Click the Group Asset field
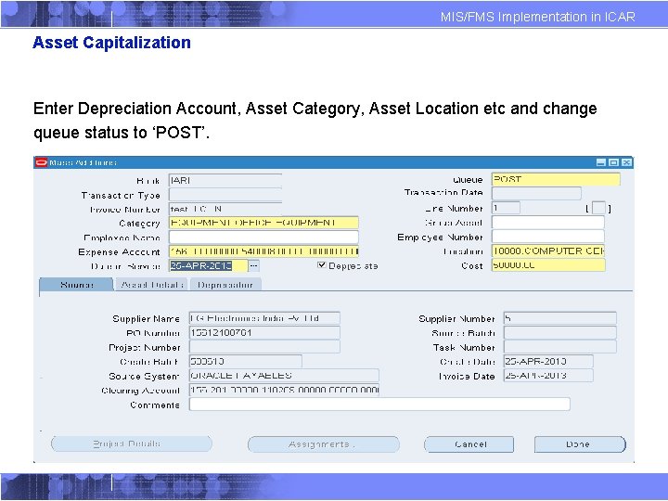Screen dimensions: 668x501 tap(548, 222)
